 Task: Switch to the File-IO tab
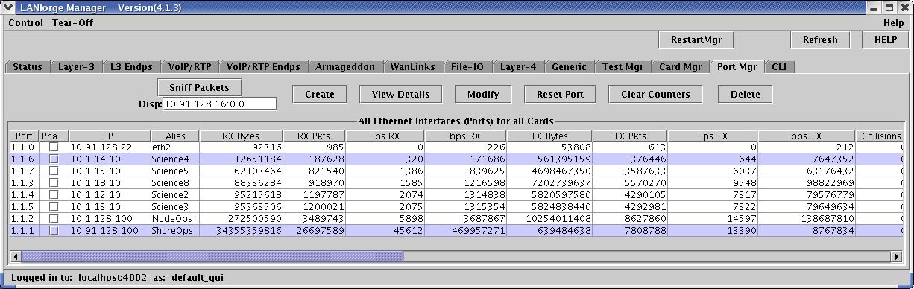(x=467, y=67)
